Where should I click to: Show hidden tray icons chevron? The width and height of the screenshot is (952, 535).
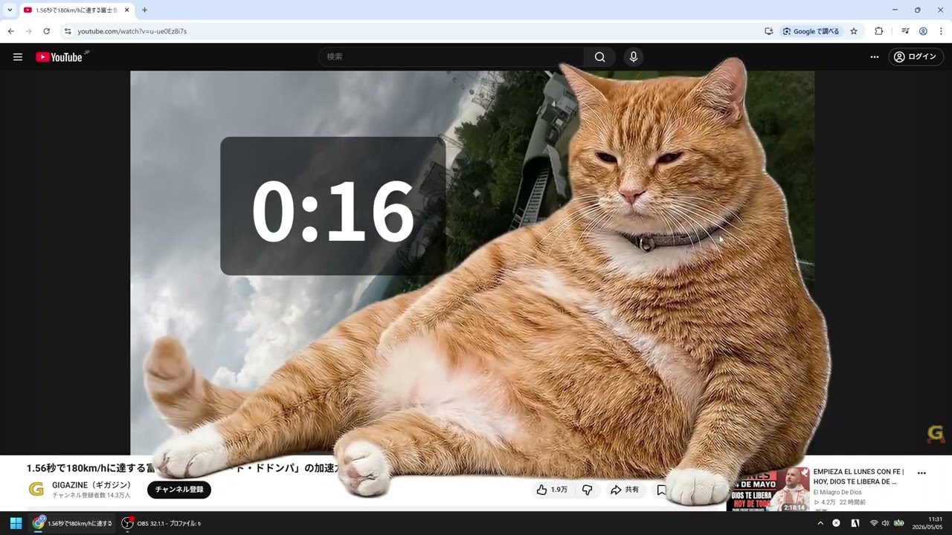[x=820, y=523]
